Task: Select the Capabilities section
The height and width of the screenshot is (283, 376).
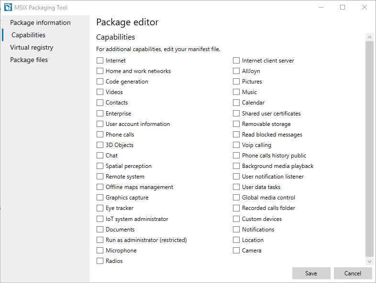Action: point(28,35)
